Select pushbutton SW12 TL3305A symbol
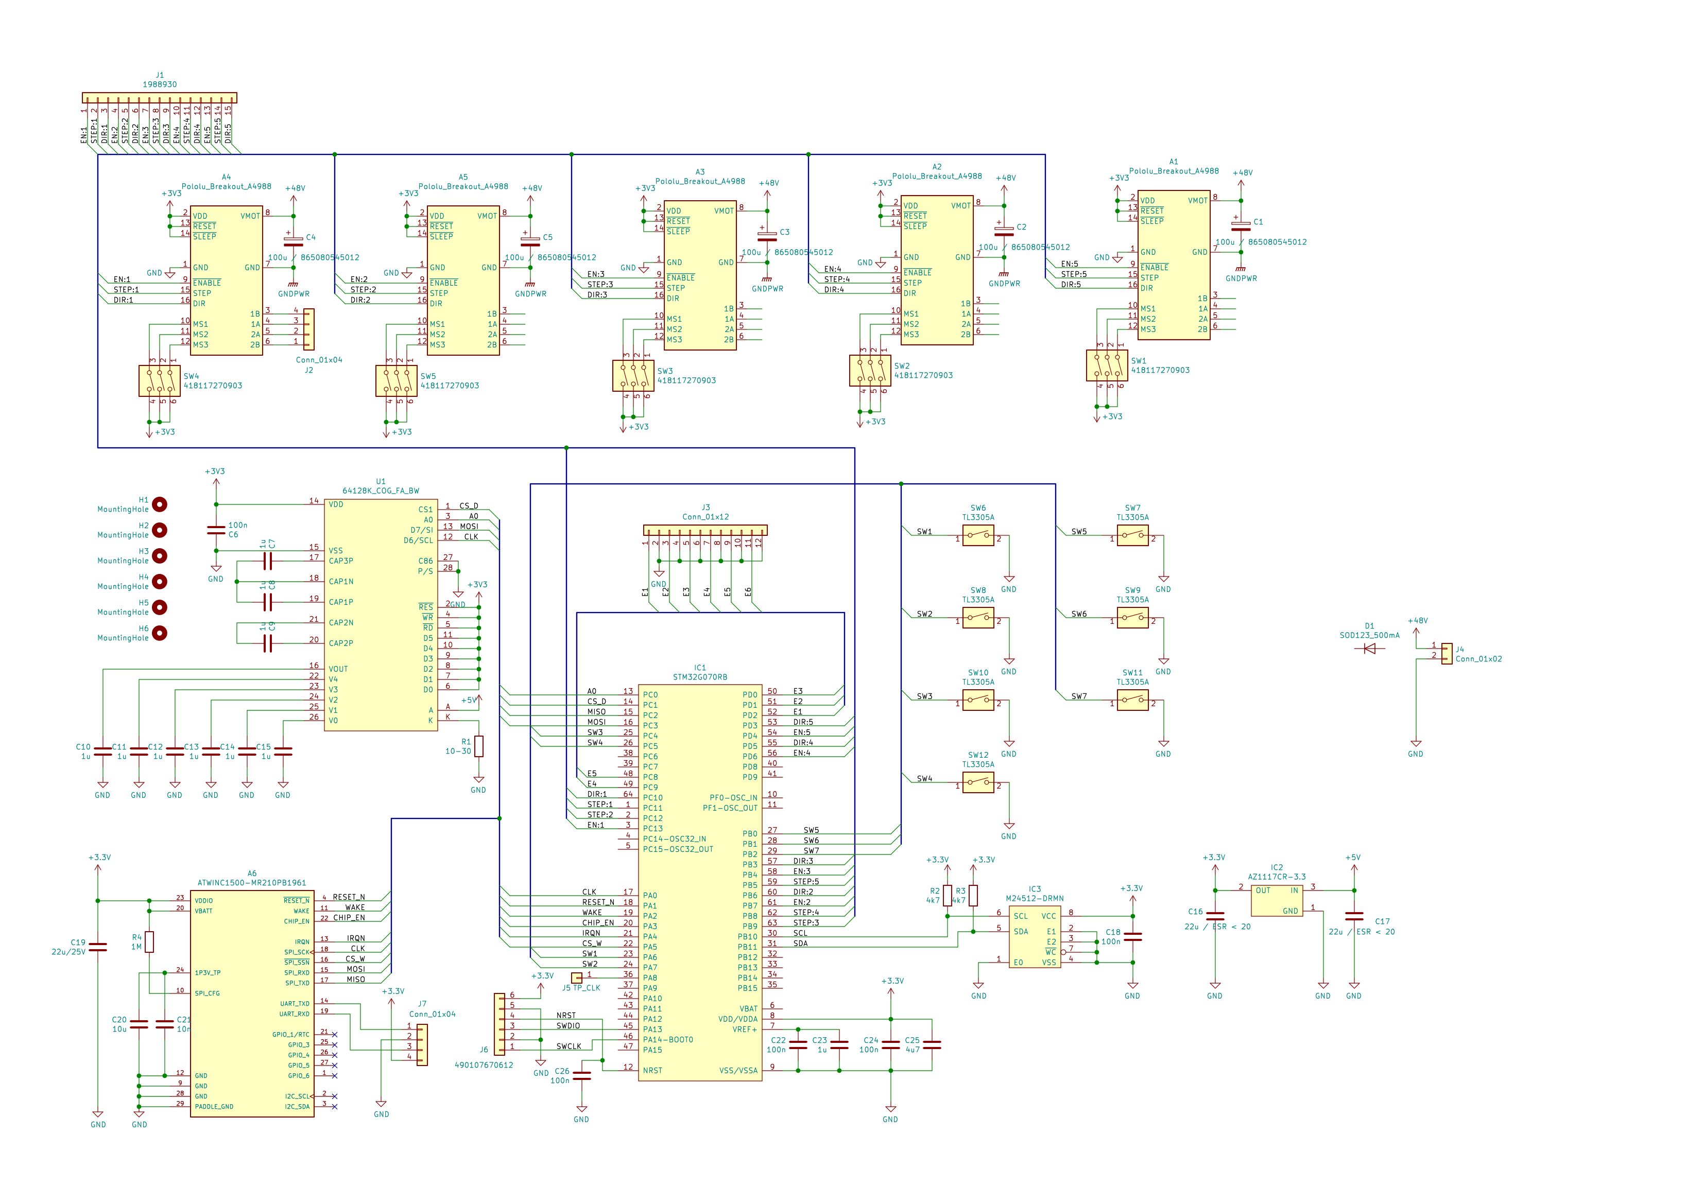The width and height of the screenshot is (1703, 1204). click(978, 783)
